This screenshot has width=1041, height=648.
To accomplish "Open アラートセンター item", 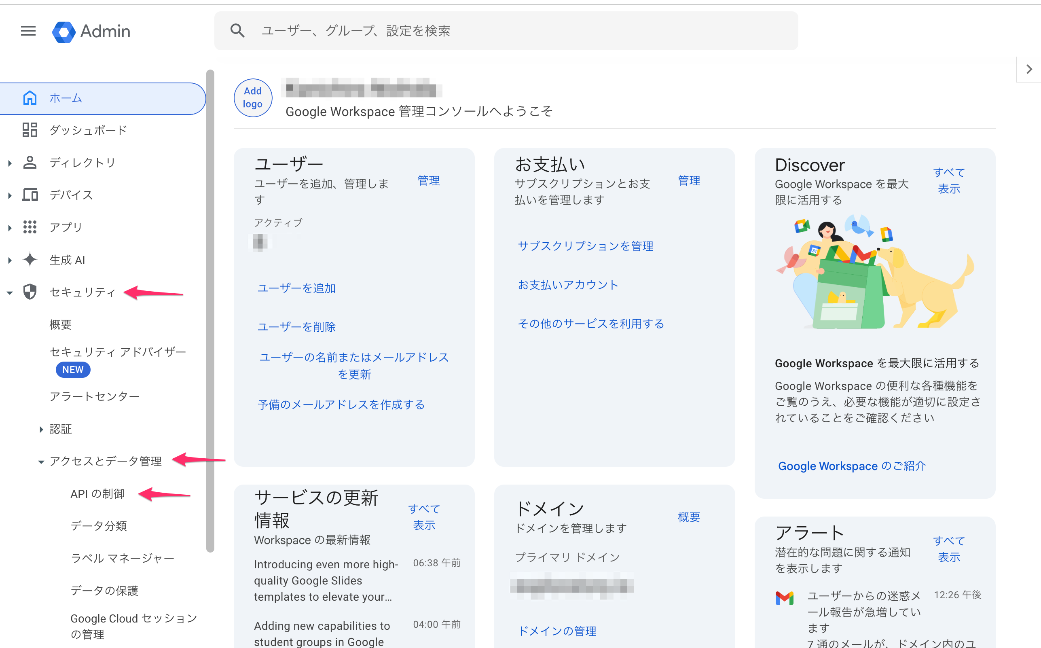I will (x=95, y=396).
